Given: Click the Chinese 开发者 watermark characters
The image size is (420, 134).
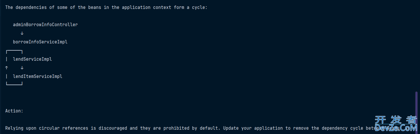Looking at the screenshot, I should [x=396, y=119].
